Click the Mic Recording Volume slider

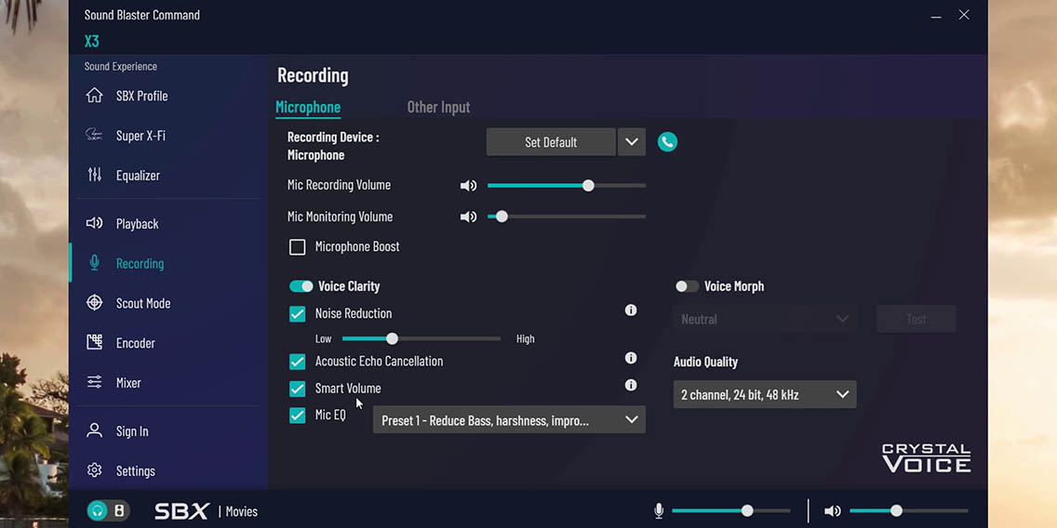(x=567, y=185)
